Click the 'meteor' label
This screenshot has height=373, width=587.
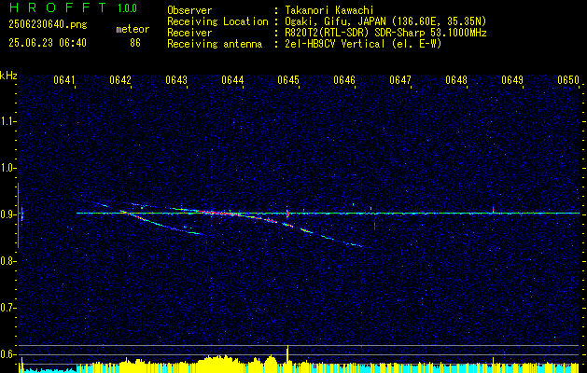[x=133, y=29]
